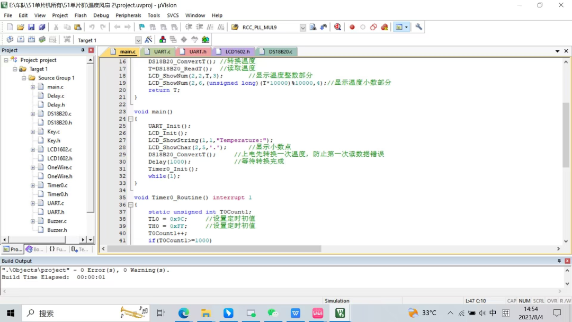572x322 pixels.
Task: Start the debug session icon
Action: [x=337, y=27]
